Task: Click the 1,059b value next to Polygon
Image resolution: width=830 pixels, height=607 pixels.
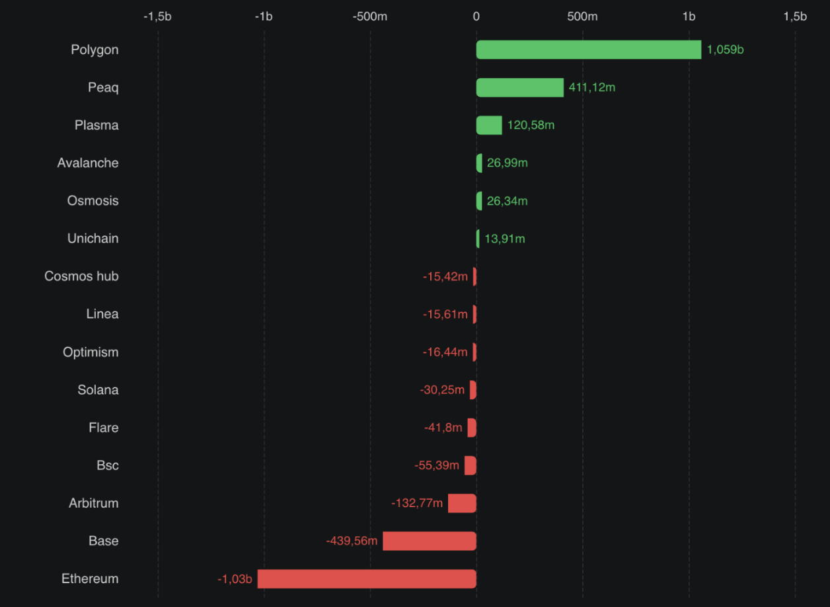Action: [725, 50]
